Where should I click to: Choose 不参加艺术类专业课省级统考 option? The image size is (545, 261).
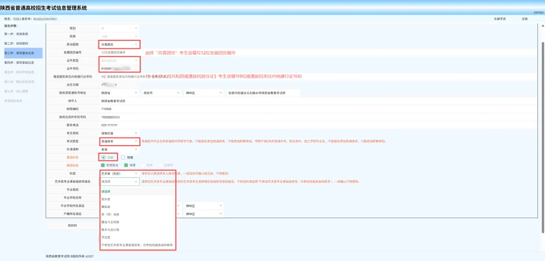click(x=137, y=245)
